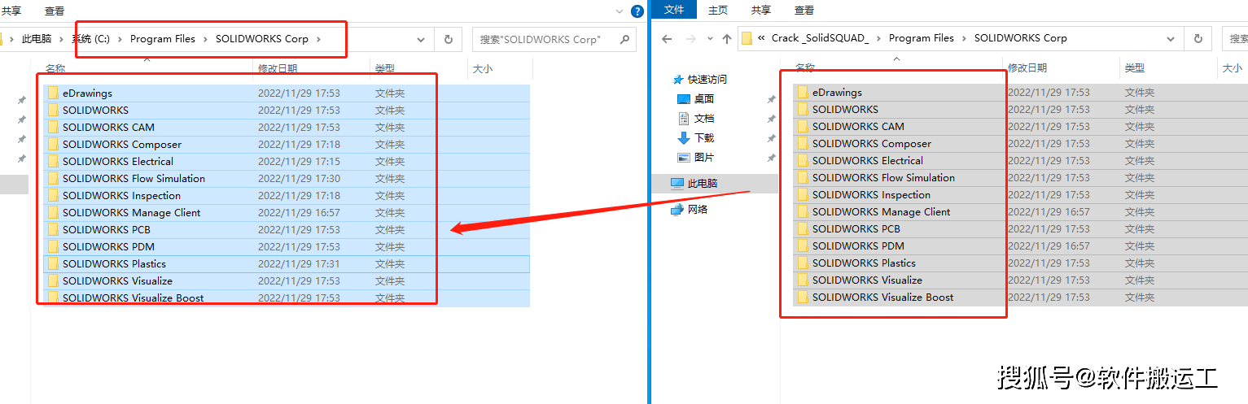
Task: Open the 桌面 desktop shortcut icon
Action: coord(684,99)
